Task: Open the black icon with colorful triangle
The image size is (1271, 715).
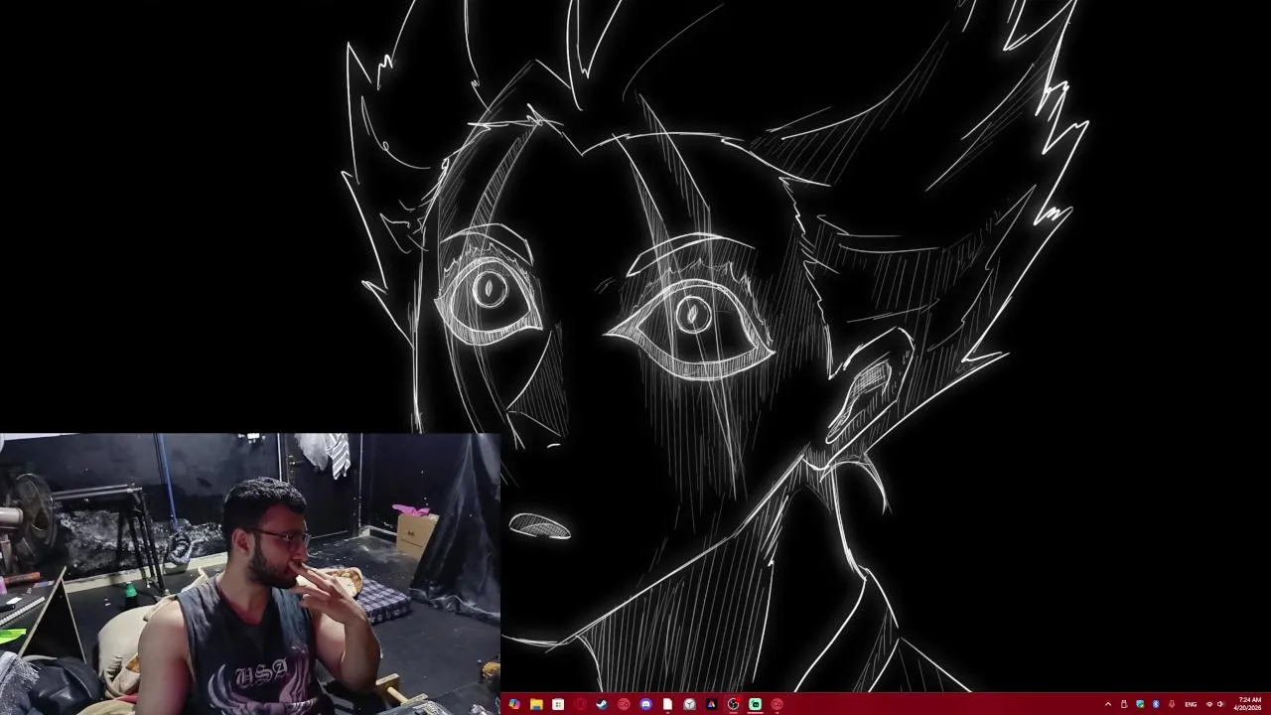Action: tap(711, 704)
